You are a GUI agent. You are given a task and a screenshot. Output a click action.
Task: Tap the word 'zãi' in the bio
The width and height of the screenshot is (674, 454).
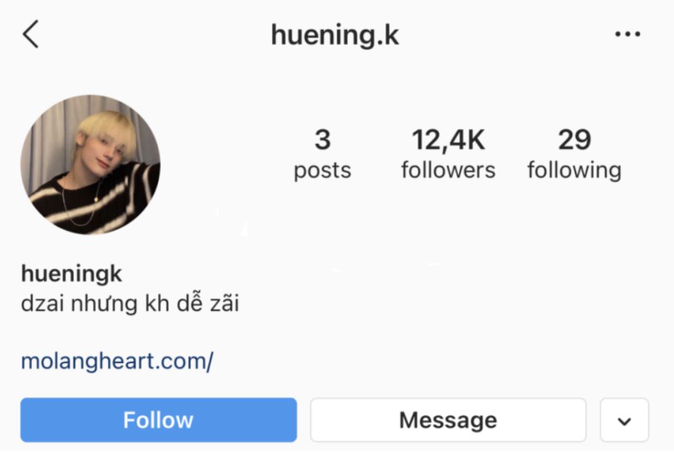tap(225, 303)
